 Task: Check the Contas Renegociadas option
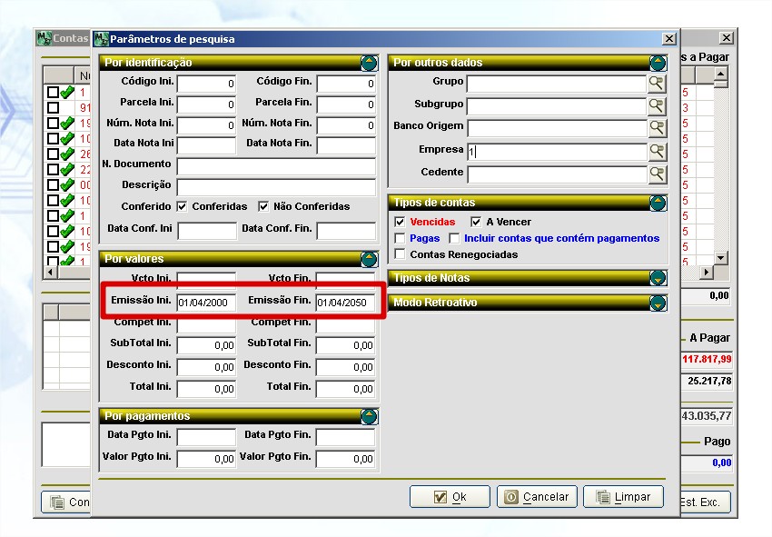(401, 255)
